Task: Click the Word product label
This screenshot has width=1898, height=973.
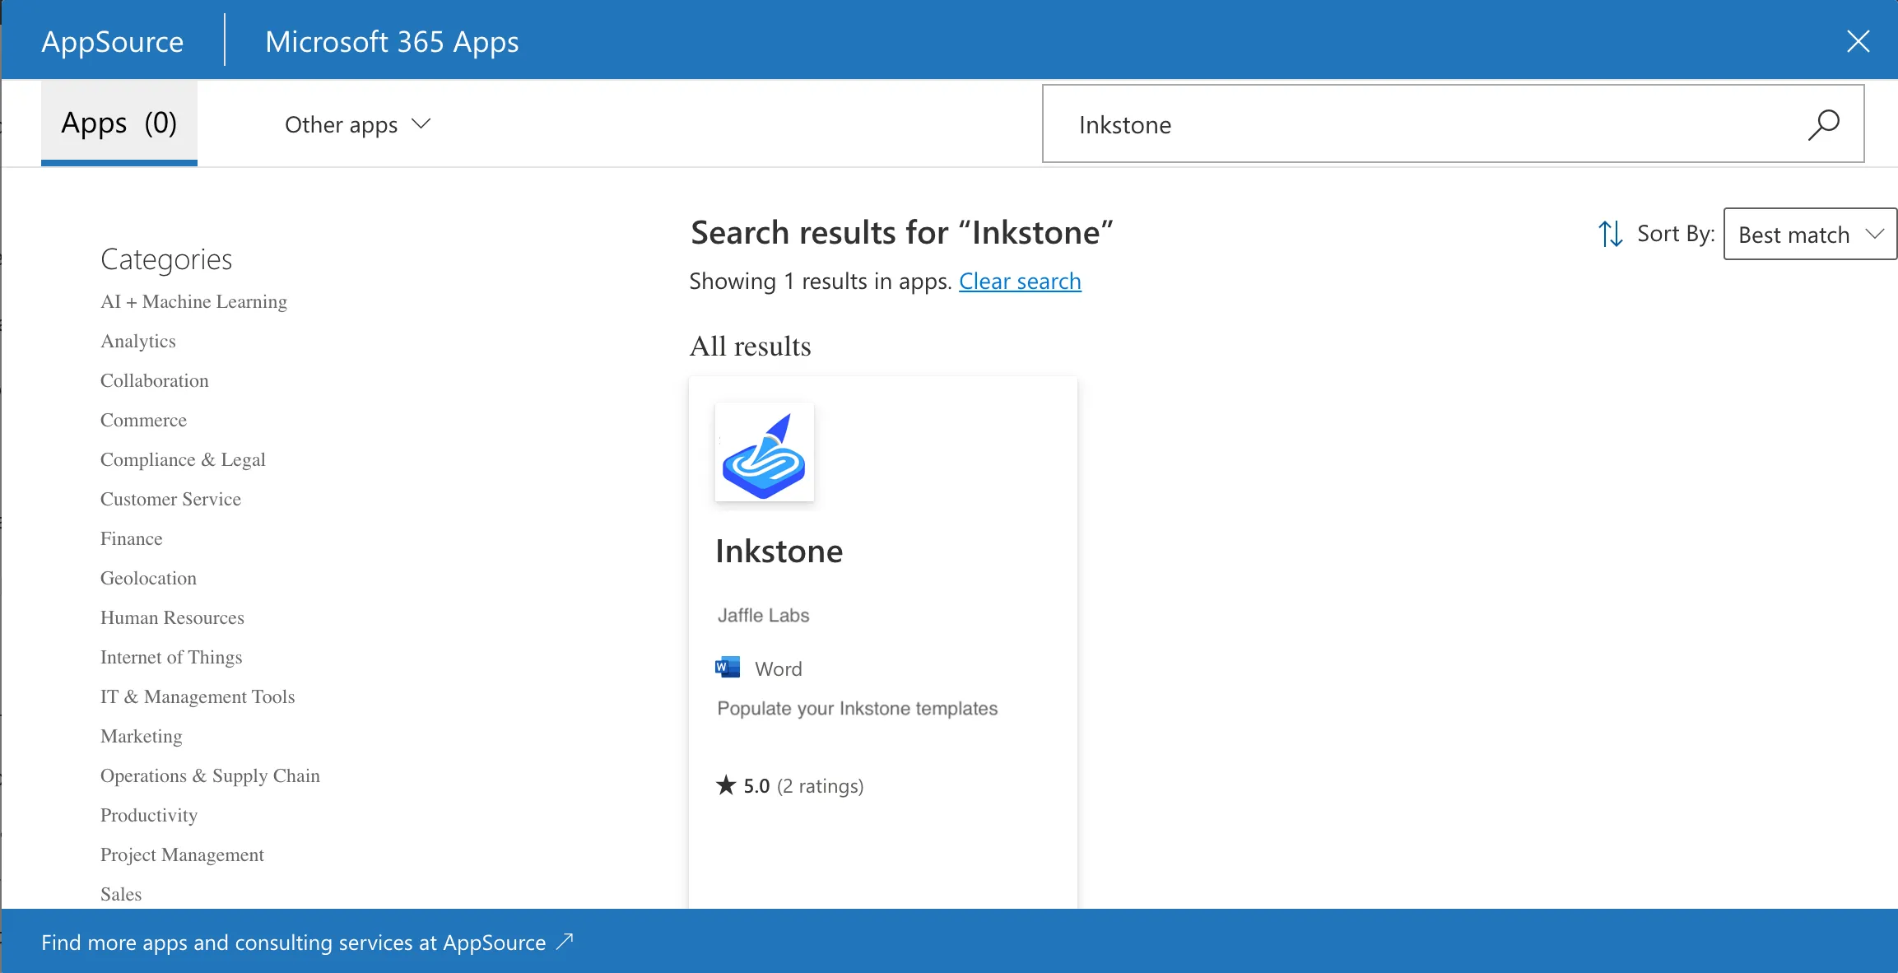Action: click(x=778, y=668)
